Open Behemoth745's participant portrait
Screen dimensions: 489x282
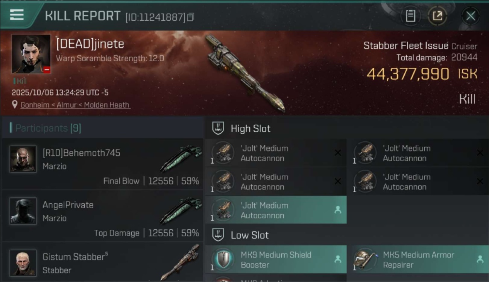pos(23,159)
